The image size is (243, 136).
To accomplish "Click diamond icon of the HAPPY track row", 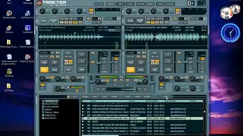I will coord(83,122).
